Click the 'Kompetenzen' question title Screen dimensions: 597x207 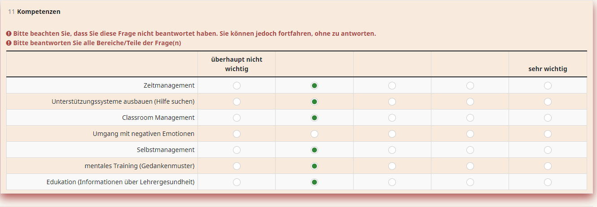pyautogui.click(x=39, y=12)
